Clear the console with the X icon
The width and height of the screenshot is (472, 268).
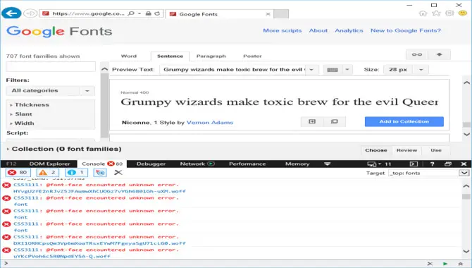coord(118,172)
